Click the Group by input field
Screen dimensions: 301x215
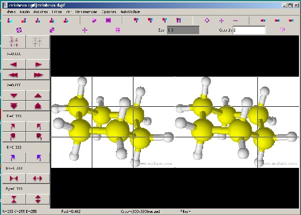point(249,30)
